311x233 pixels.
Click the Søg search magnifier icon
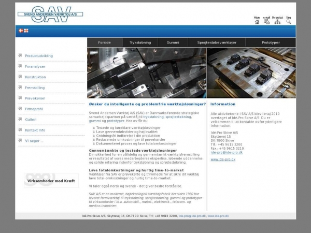[289, 22]
